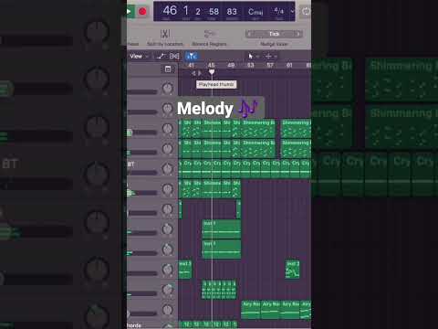Click bar 61 in the ruler
The width and height of the screenshot is (438, 329).
click(289, 65)
